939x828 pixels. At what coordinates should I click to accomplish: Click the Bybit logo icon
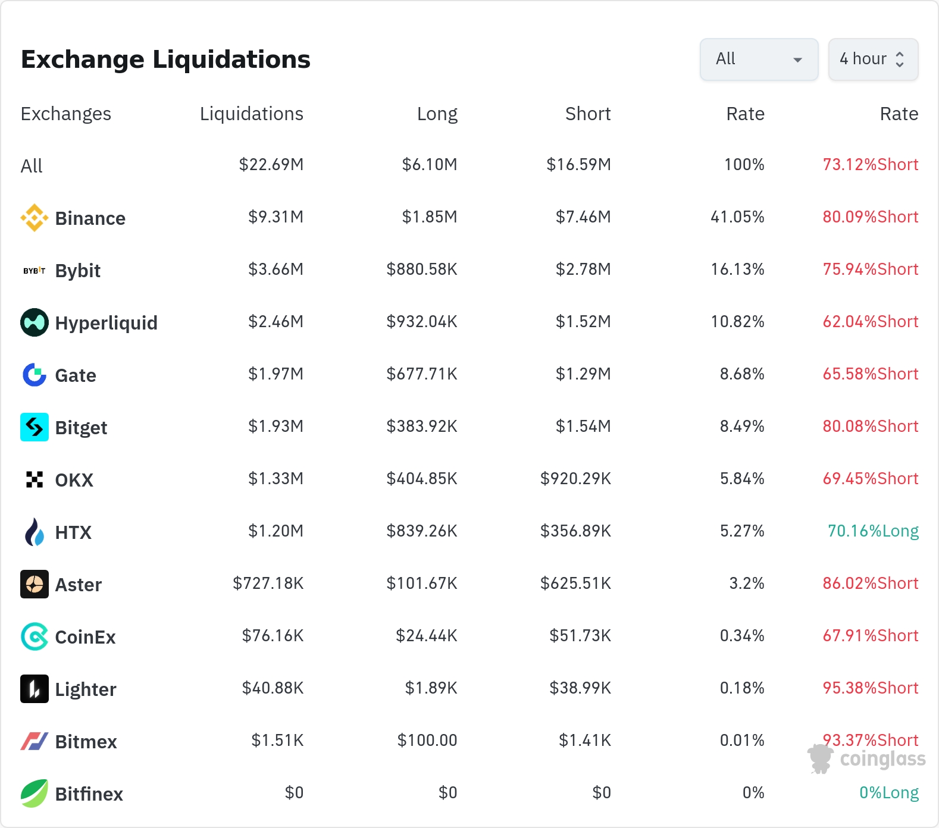pyautogui.click(x=35, y=271)
